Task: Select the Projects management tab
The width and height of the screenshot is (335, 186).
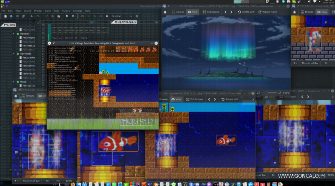Action: coord(9,25)
